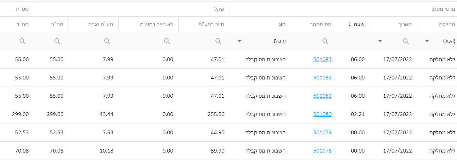Select חשבונית מס קבלה in row 501080
This screenshot has width=457, height=160.
(265, 114)
